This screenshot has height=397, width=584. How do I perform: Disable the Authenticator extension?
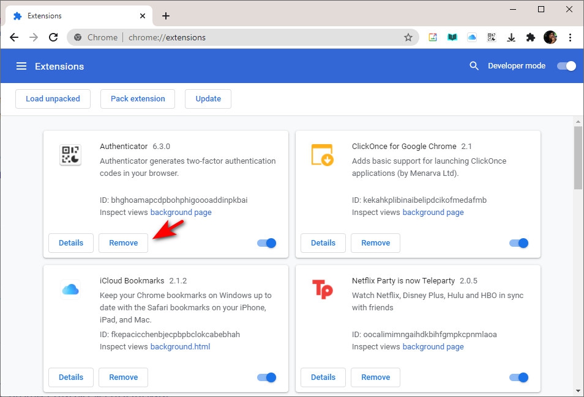pos(267,243)
